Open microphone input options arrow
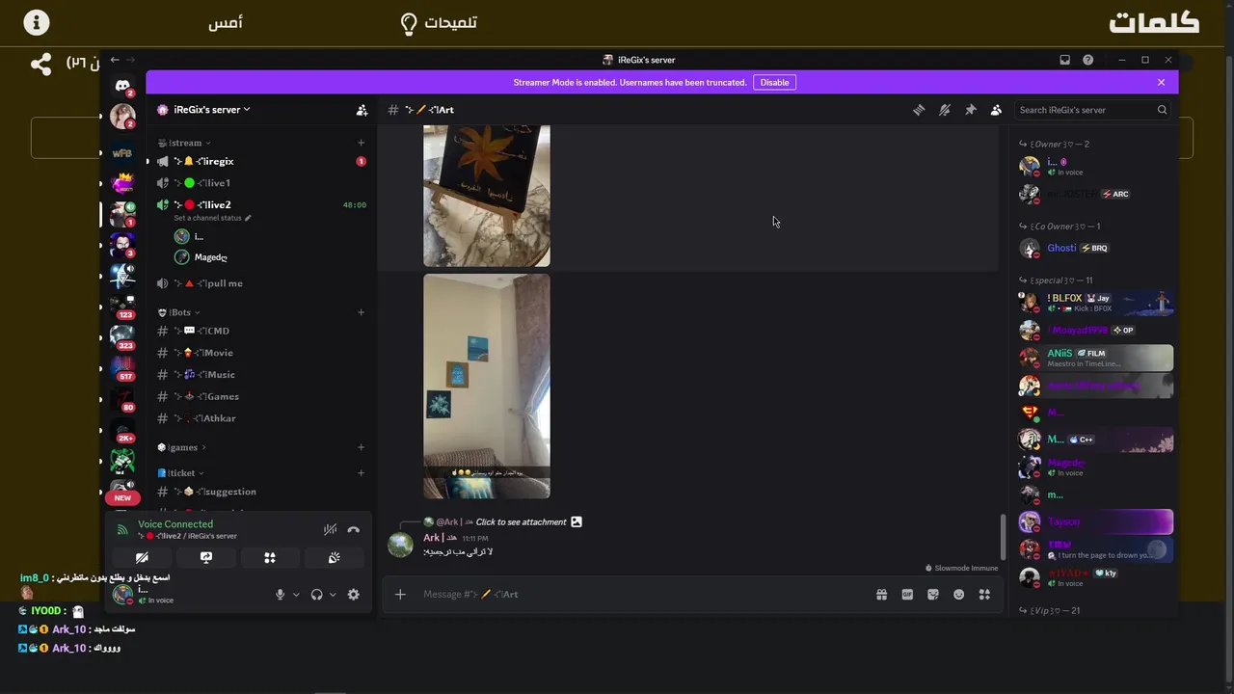The height and width of the screenshot is (694, 1234). coord(296,595)
